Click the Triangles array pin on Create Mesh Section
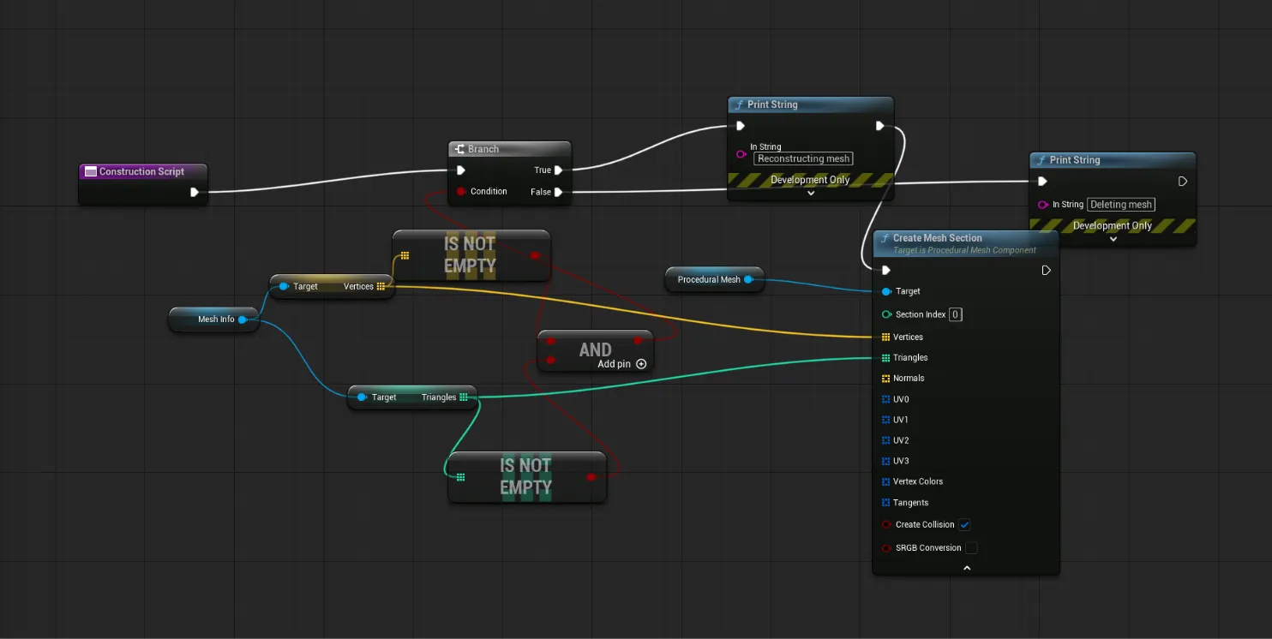This screenshot has width=1272, height=639. pyautogui.click(x=886, y=357)
